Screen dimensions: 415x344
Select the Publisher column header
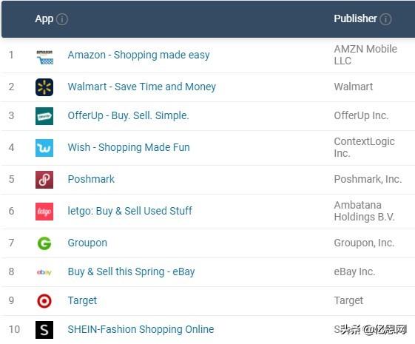click(x=355, y=18)
